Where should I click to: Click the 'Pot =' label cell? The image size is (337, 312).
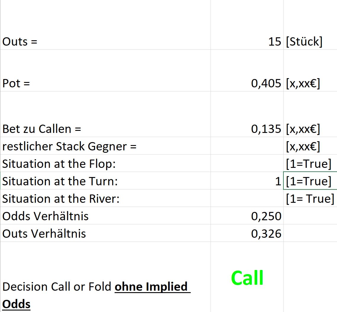105,70
